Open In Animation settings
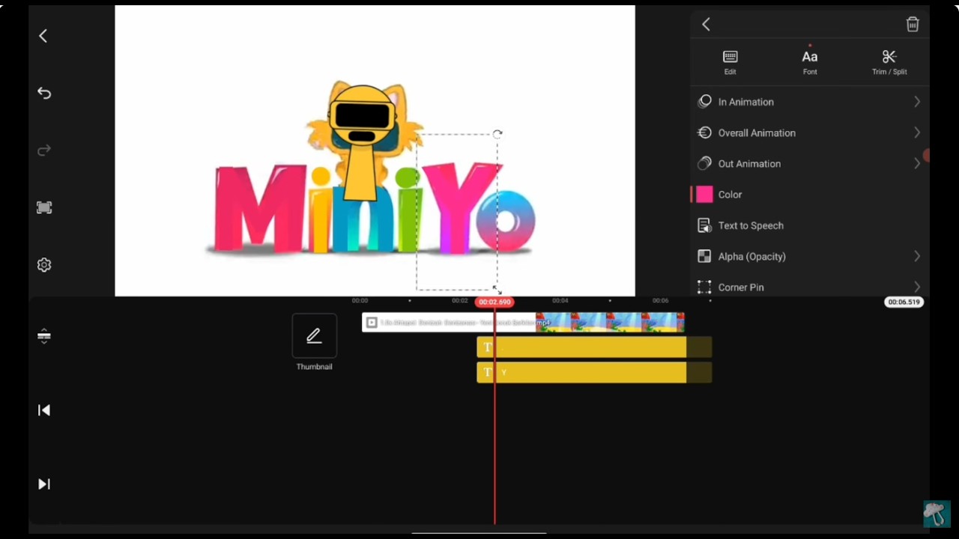 810,102
